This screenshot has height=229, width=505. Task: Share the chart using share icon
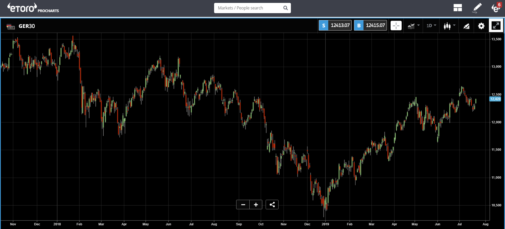point(272,205)
